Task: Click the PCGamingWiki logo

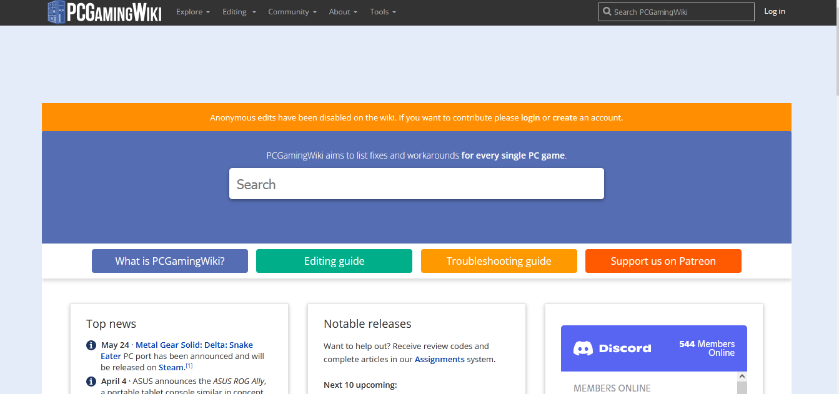Action: (104, 12)
